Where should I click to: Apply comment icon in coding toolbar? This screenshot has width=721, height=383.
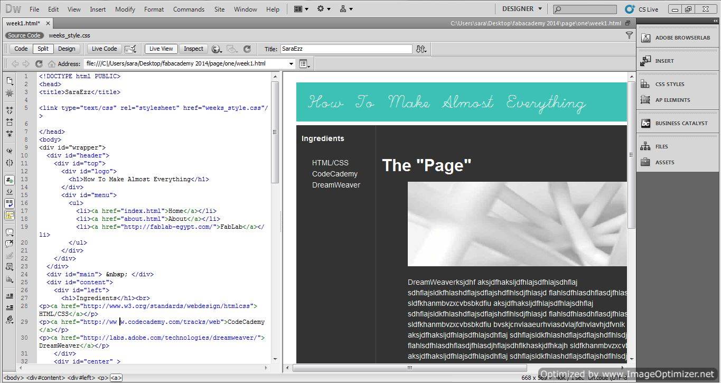point(10,232)
